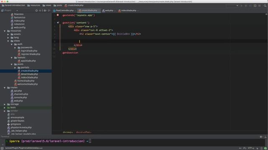Image resolution: width=268 pixels, height=150 pixels.
Task: Open console.php in routes folder
Action: (x=19, y=97)
